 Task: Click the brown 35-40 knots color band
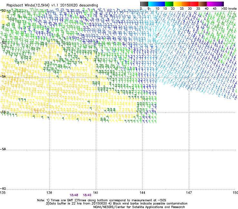tap(203, 4)
